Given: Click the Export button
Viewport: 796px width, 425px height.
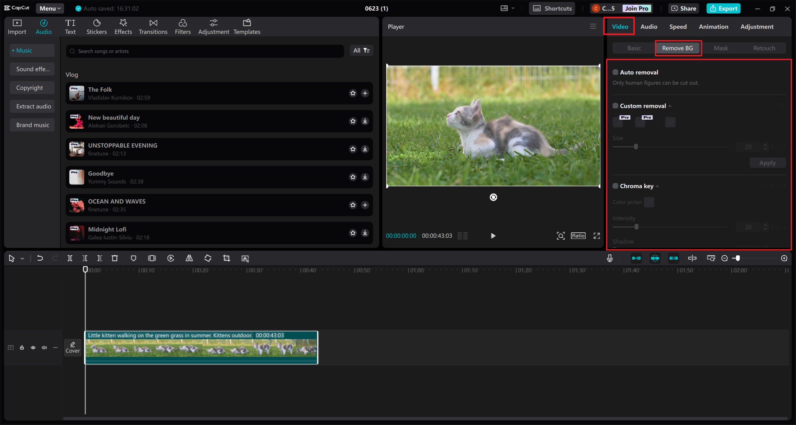Looking at the screenshot, I should coord(724,8).
